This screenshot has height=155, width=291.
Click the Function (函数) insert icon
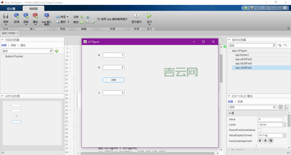pyautogui.click(x=26, y=16)
